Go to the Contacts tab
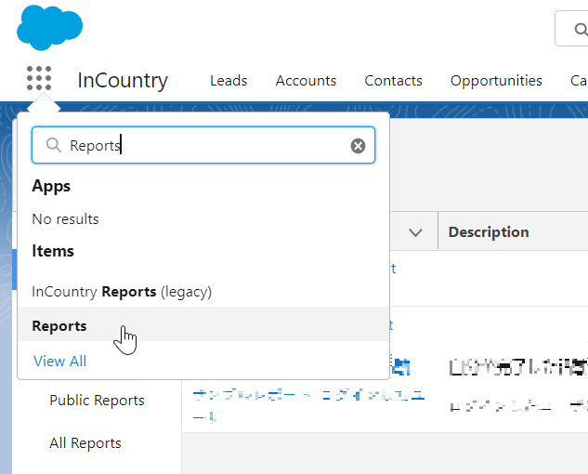Image resolution: width=588 pixels, height=474 pixels. tap(393, 81)
